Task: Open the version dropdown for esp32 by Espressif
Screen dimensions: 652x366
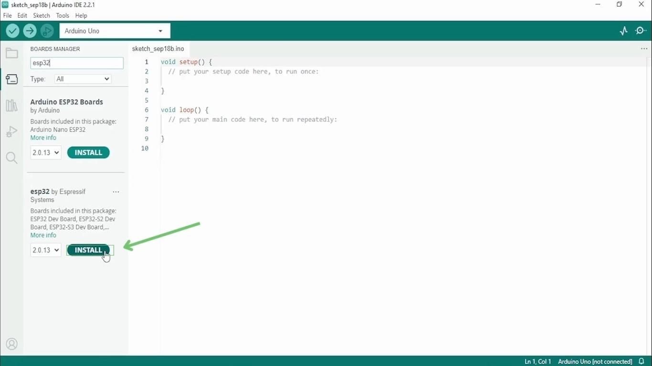Action: (x=45, y=250)
